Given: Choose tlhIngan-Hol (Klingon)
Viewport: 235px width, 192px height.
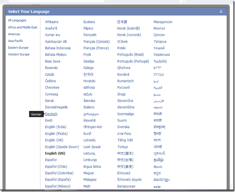Looking at the screenshot, I should point(93,127).
